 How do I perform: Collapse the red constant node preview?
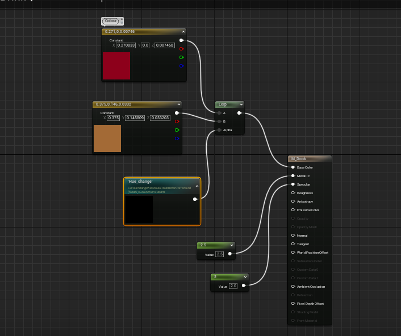point(183,32)
